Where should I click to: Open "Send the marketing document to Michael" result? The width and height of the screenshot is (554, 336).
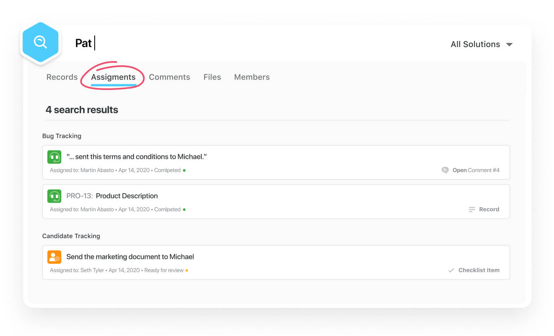276,263
